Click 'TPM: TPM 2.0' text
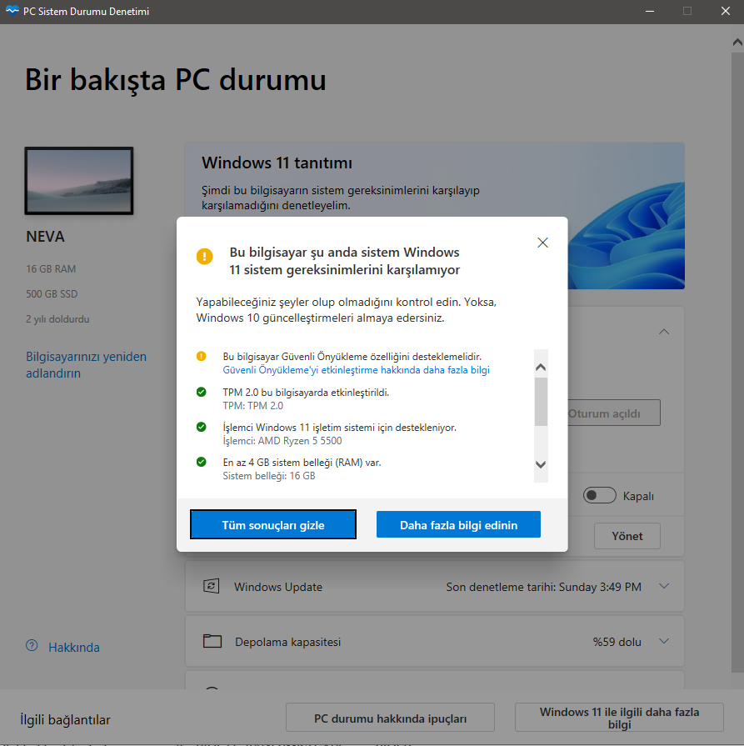Image resolution: width=744 pixels, height=746 pixels. pos(252,406)
